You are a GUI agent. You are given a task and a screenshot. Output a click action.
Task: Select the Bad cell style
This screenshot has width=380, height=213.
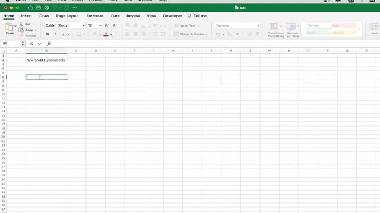tap(344, 25)
